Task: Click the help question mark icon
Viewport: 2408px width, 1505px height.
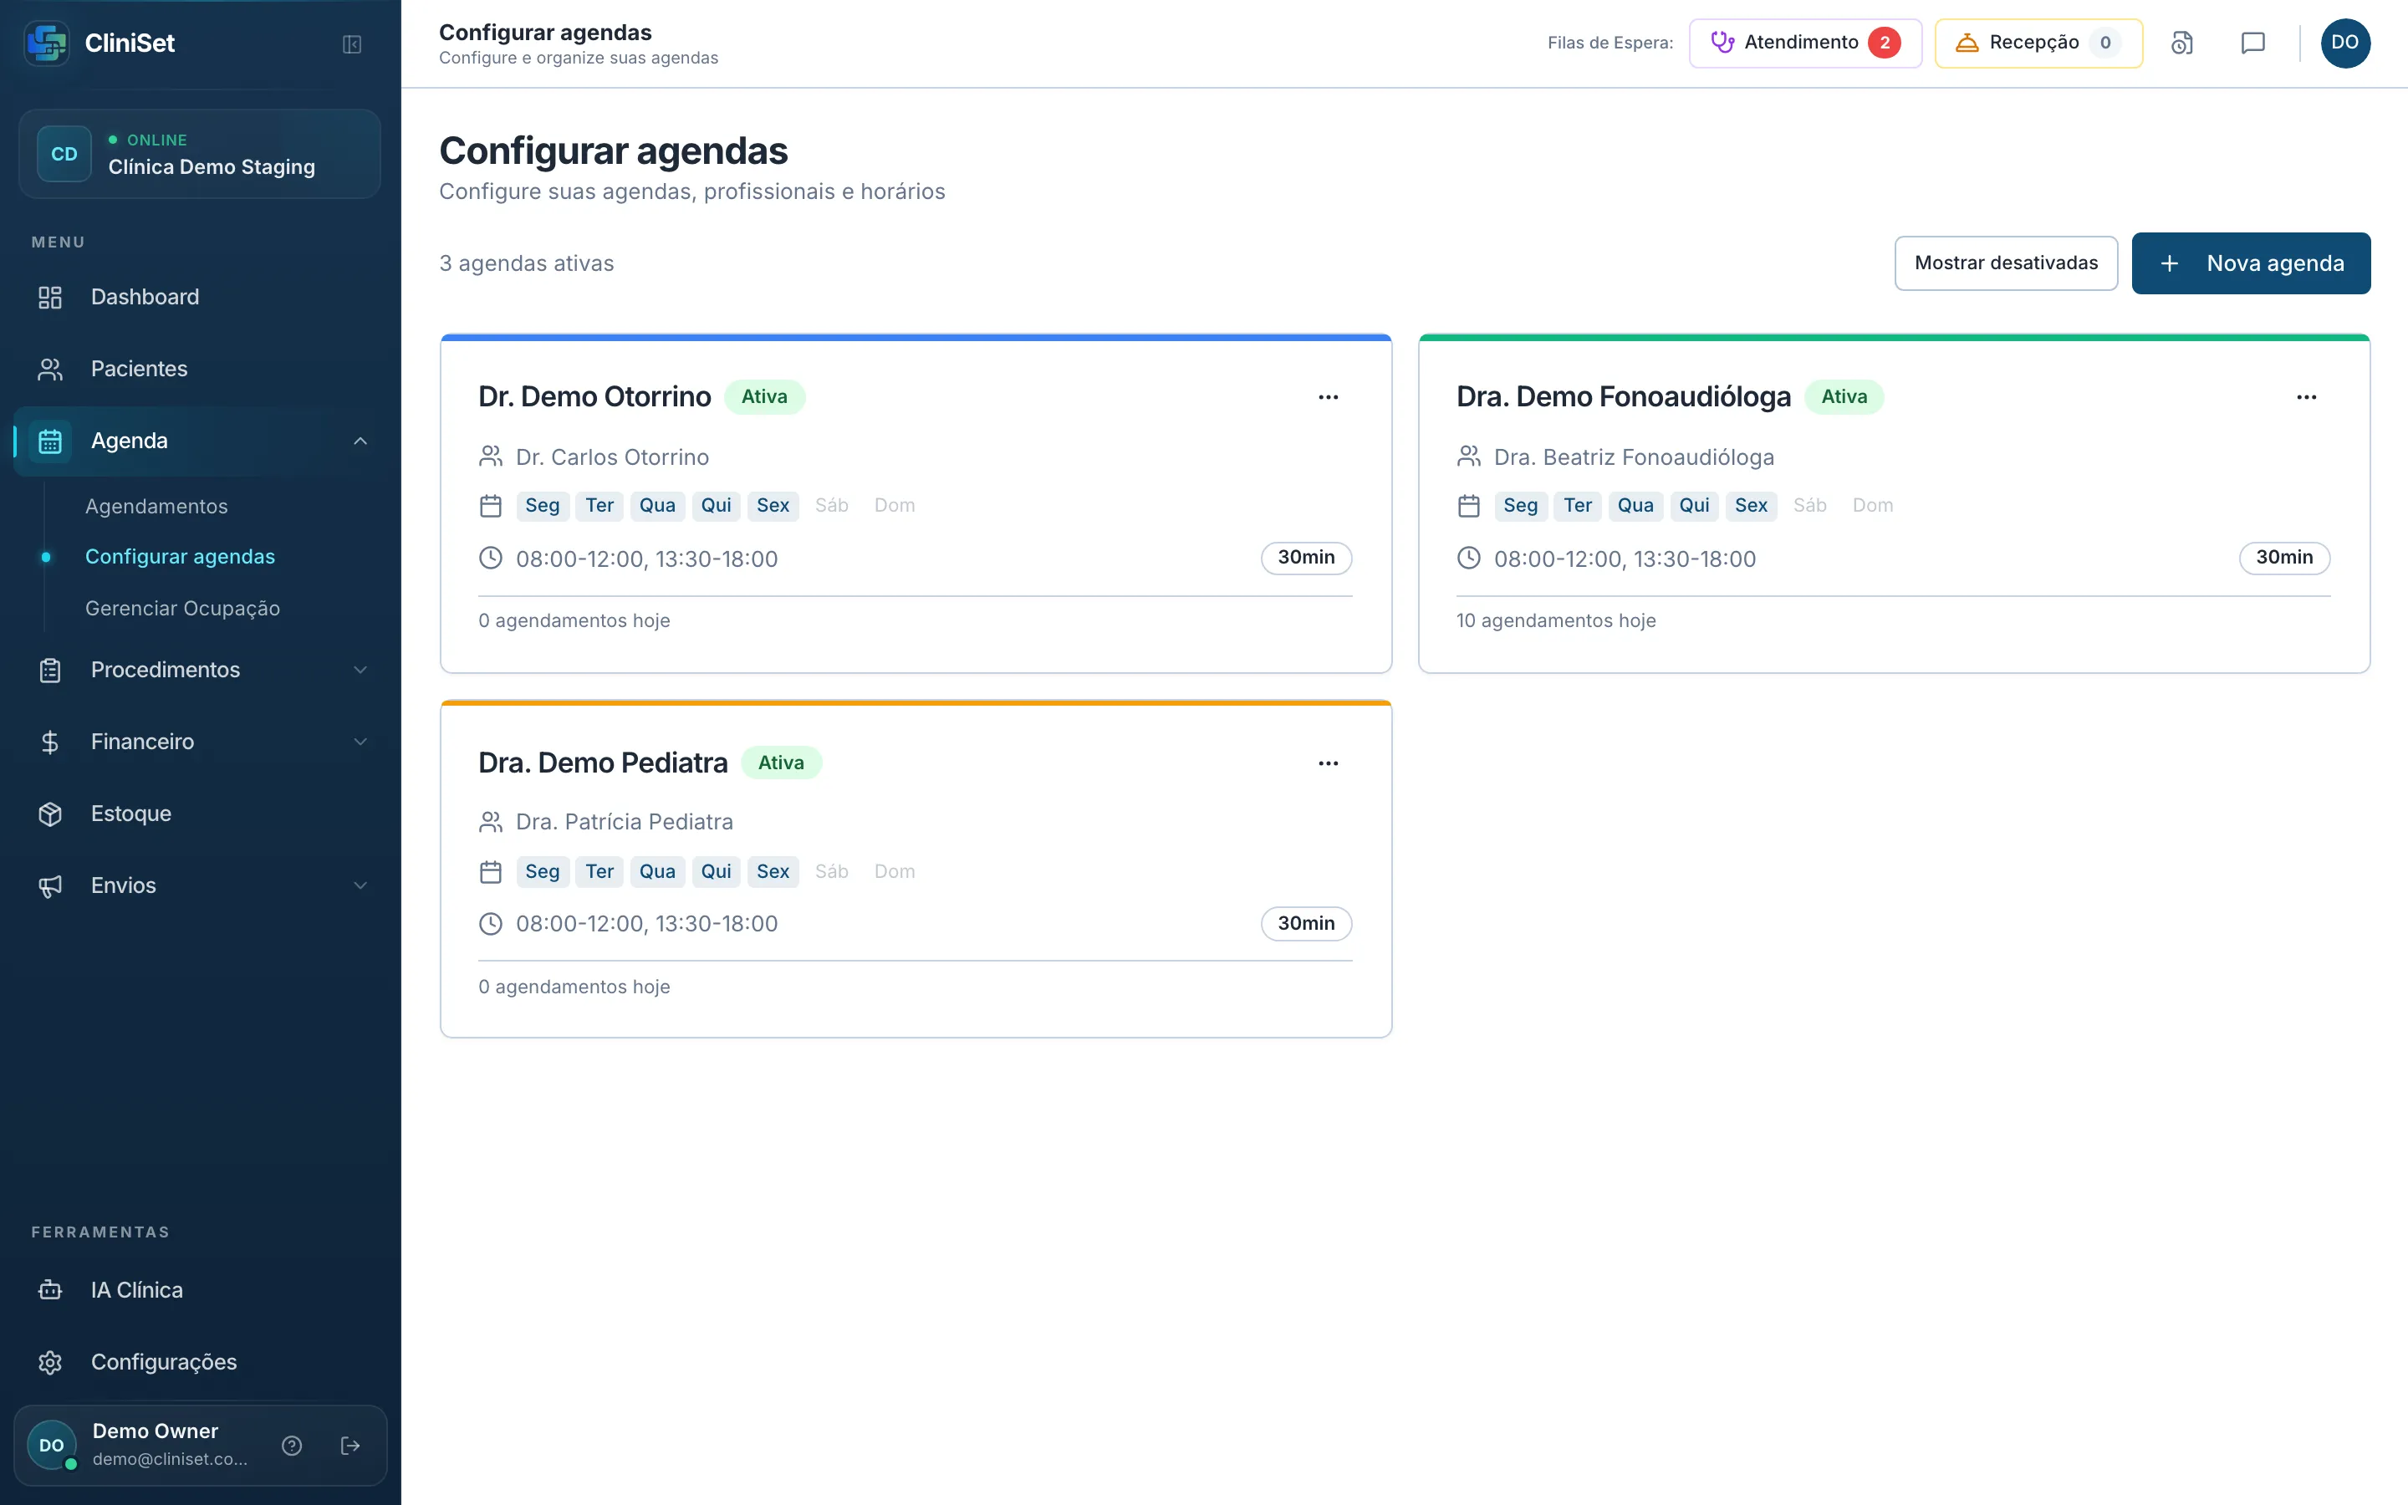Action: point(292,1446)
